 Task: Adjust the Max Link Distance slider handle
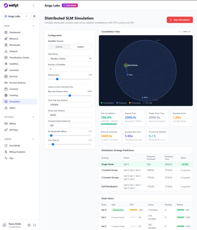pos(70,96)
